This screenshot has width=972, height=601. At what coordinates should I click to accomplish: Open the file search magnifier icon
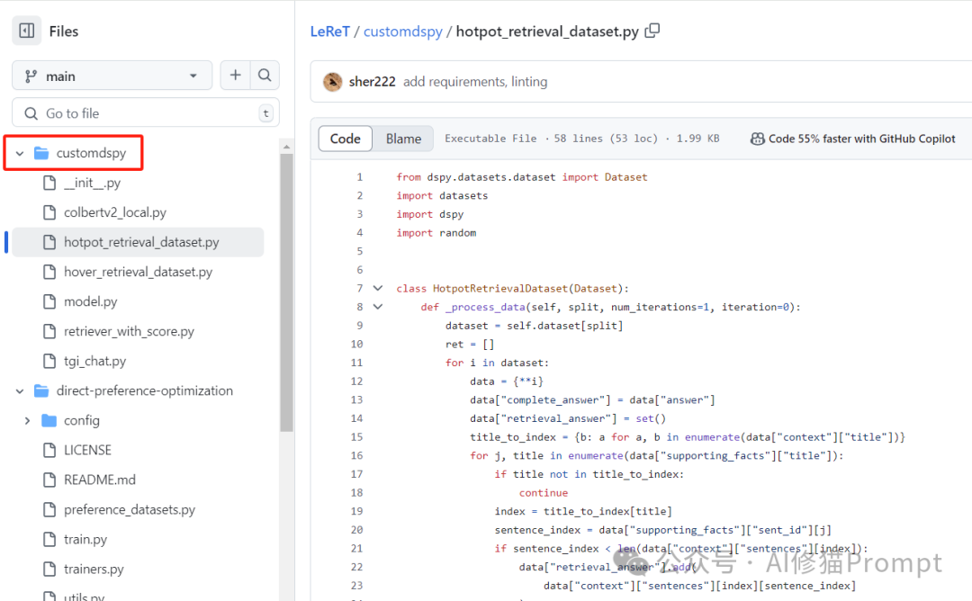point(265,76)
